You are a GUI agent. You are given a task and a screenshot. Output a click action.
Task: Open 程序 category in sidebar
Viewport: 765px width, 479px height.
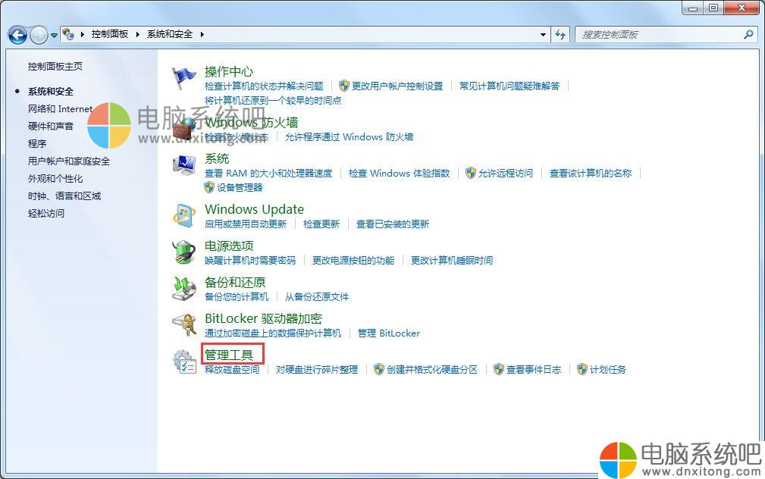[x=37, y=143]
